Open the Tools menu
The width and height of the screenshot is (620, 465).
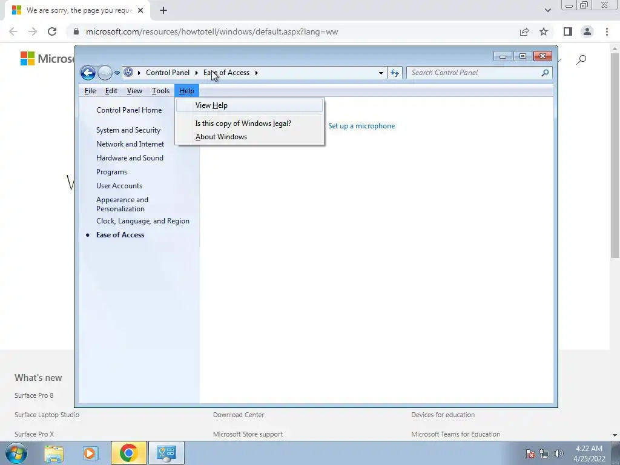(x=160, y=91)
